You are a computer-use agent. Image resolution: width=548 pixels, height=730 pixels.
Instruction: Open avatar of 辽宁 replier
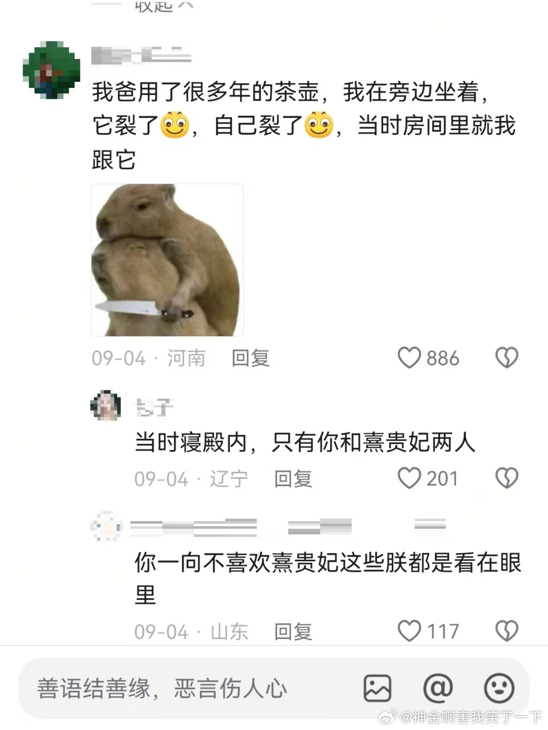point(106,405)
